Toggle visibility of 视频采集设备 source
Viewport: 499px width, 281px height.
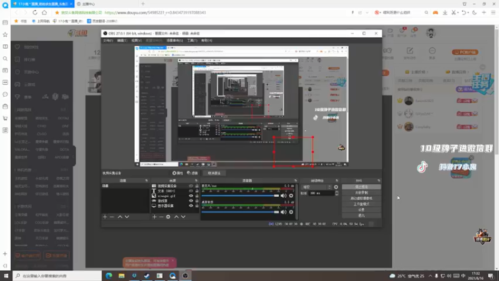(x=191, y=185)
